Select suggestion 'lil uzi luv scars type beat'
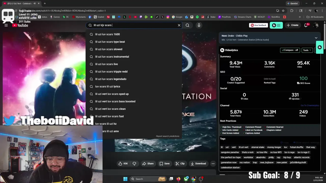326x183 pixels. point(134,42)
